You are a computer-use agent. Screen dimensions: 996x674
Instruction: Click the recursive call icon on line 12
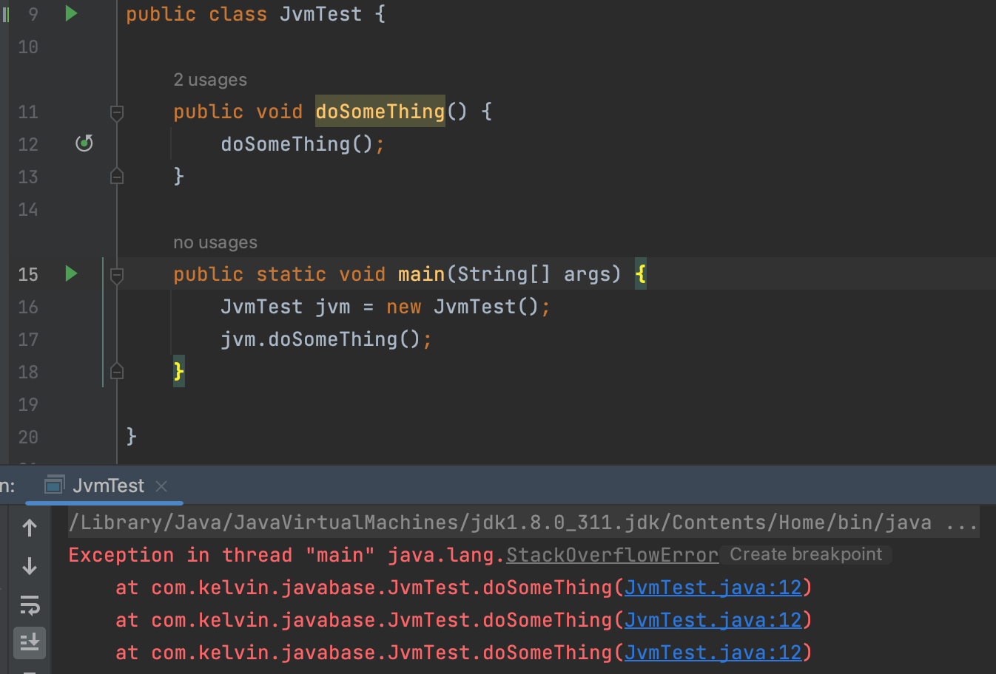84,143
